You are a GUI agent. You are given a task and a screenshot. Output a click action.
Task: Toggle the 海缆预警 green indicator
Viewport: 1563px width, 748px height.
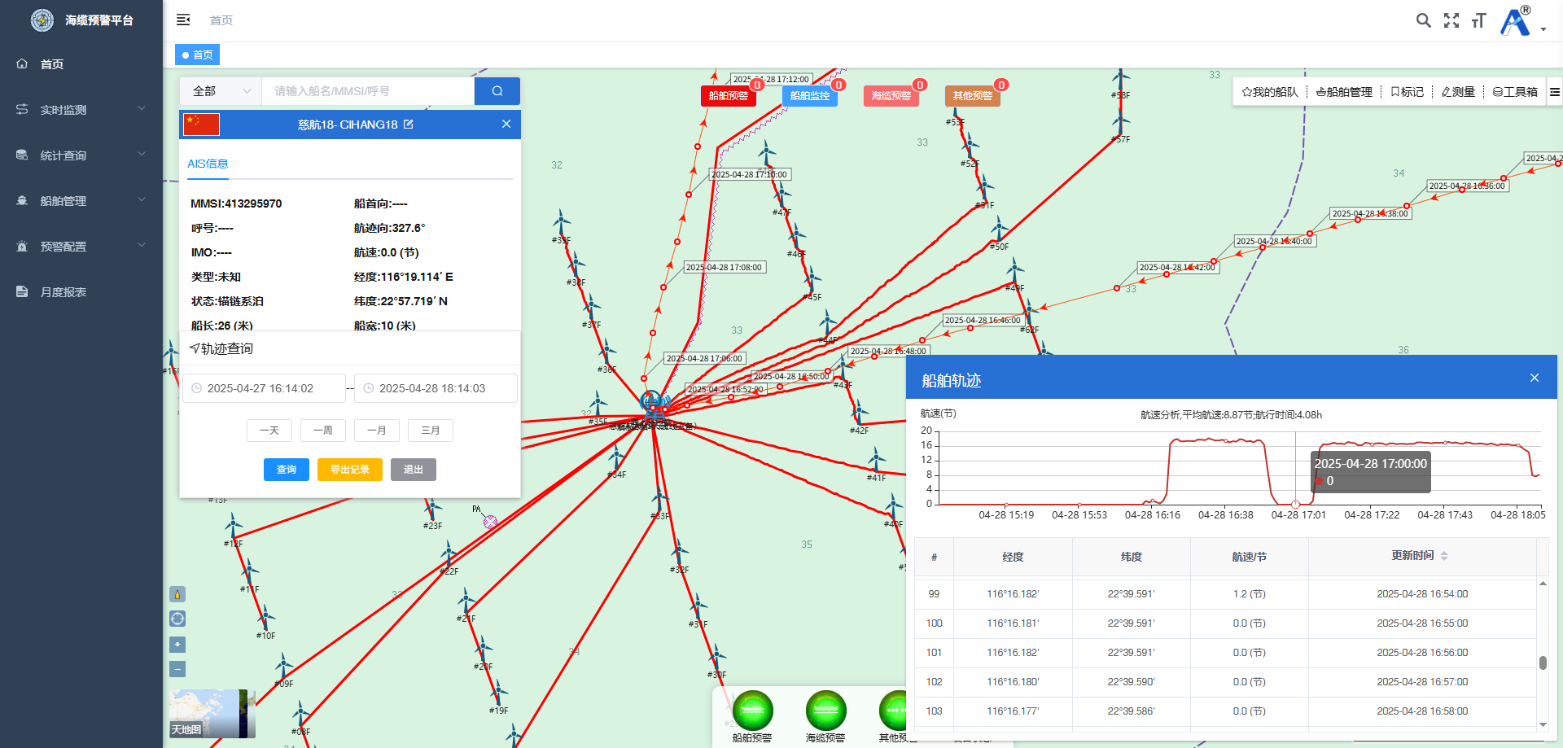[x=825, y=711]
